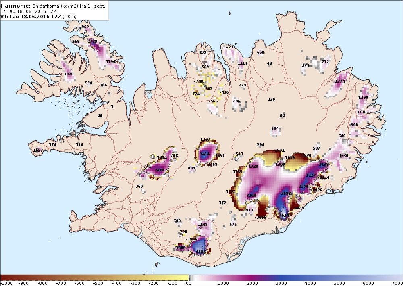
Task: Click the 962 value label
Action: (85, 27)
